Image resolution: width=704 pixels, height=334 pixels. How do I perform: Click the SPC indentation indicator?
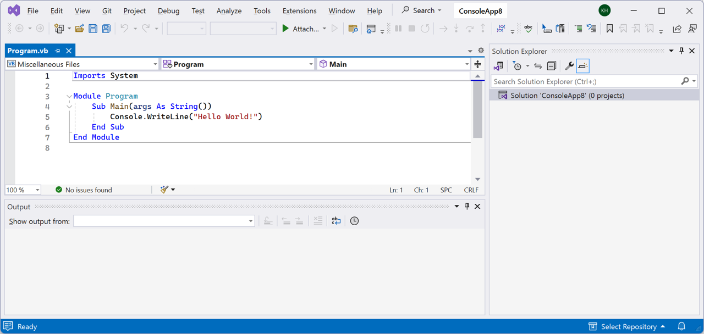tap(446, 190)
